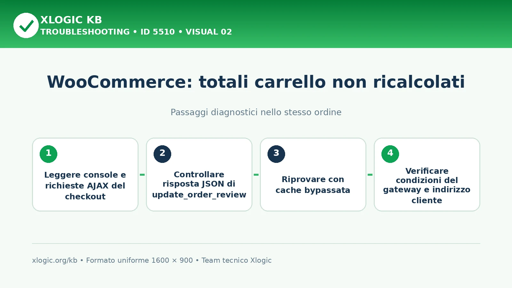The height and width of the screenshot is (288, 512).
Task: Open the Leggere console e richieste AJAX card
Action: (85, 174)
